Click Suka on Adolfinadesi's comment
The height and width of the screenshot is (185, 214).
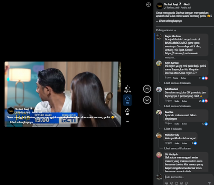177,101
